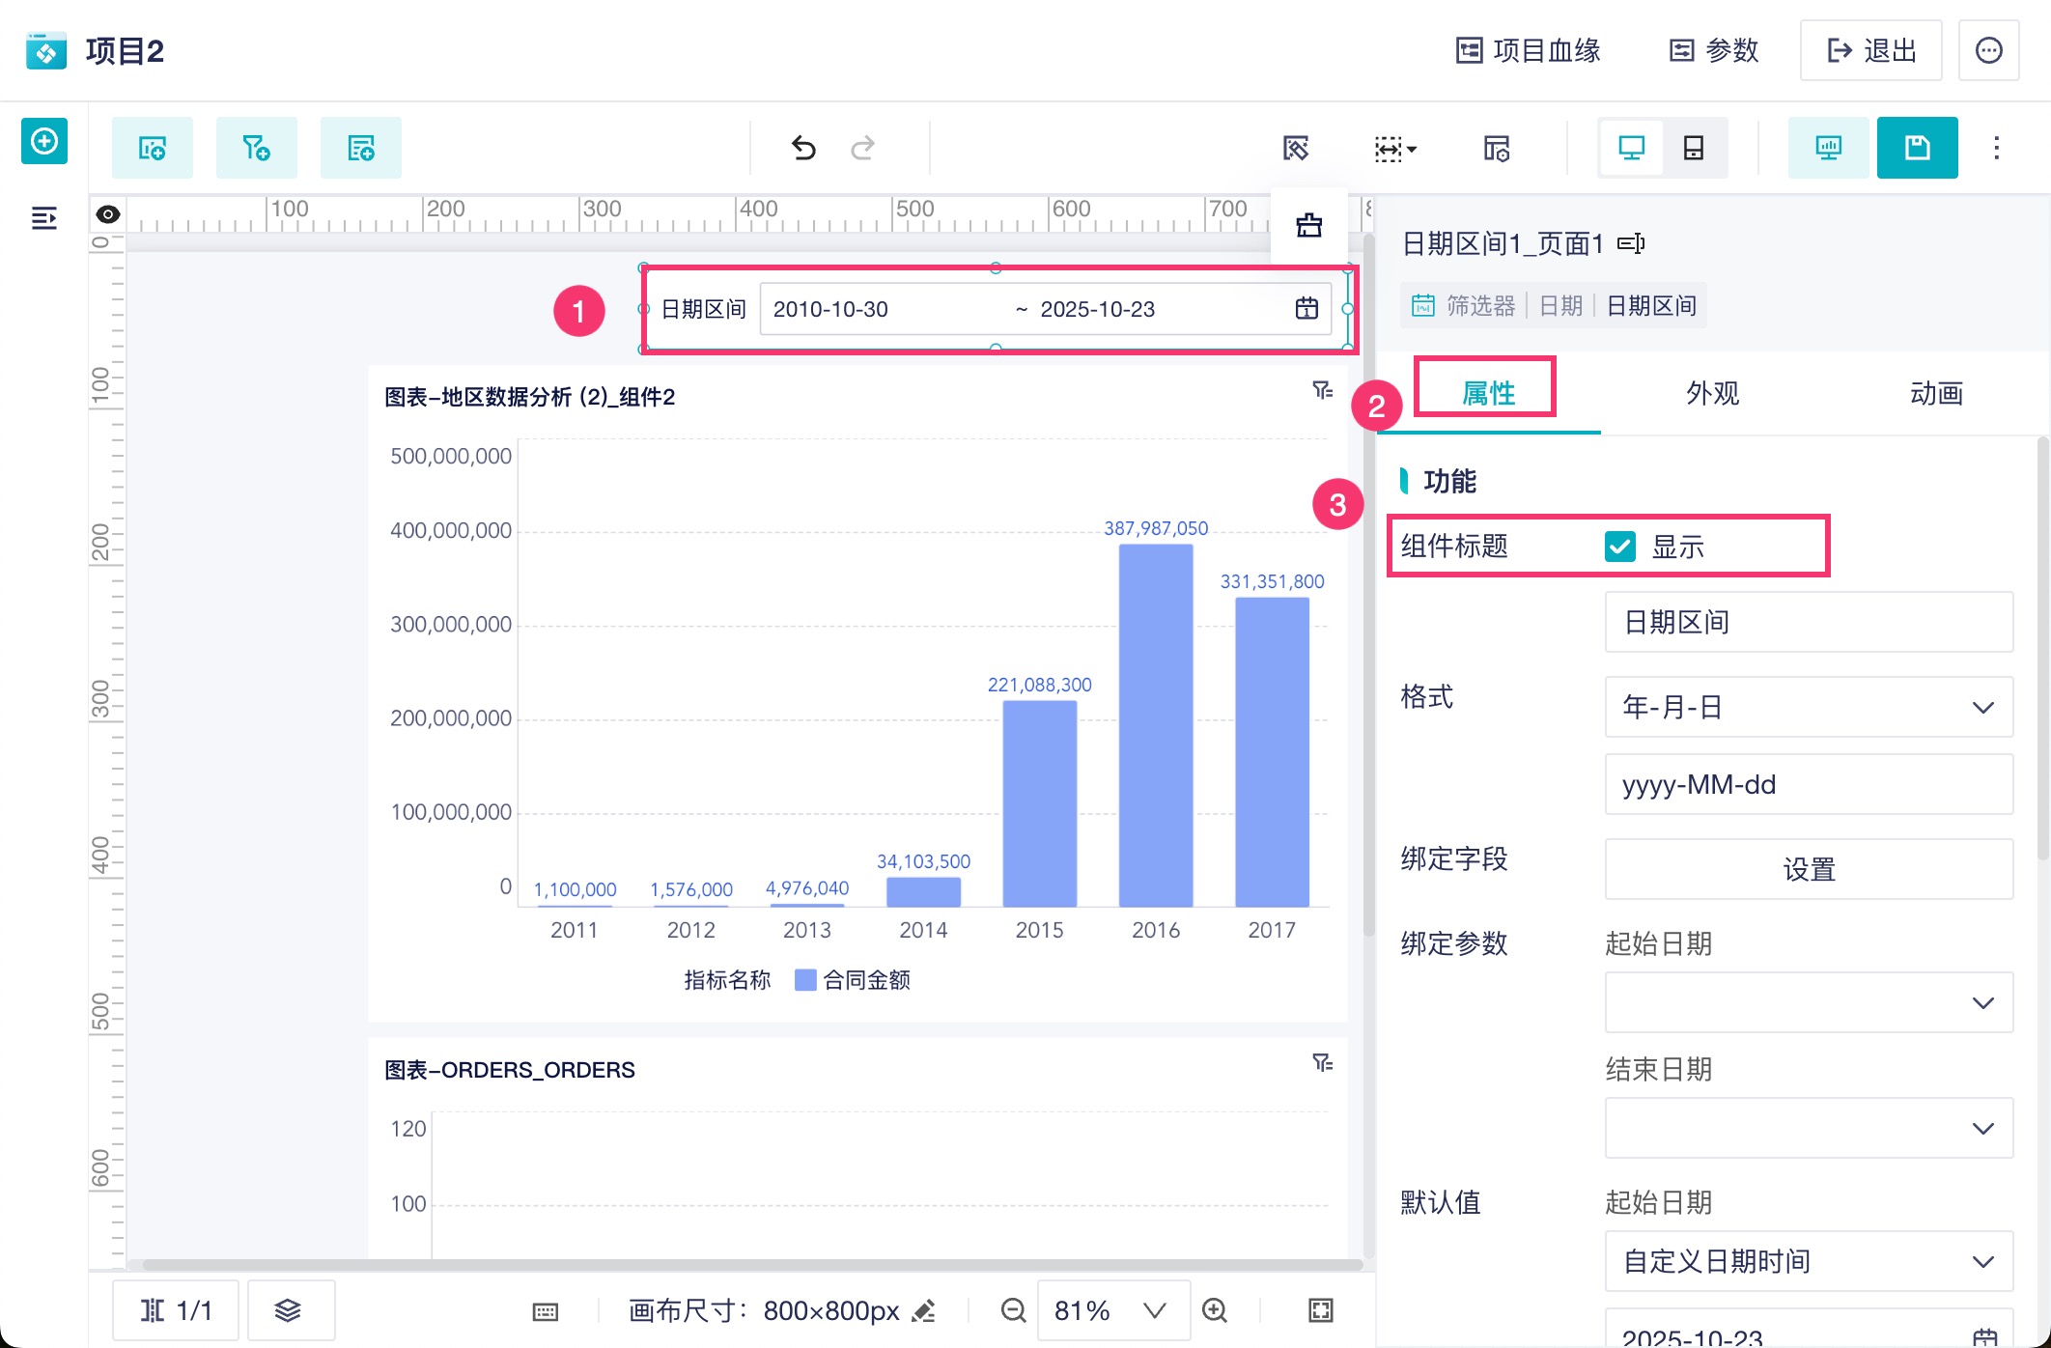Open the 动画 tab
The image size is (2051, 1348).
pos(1935,394)
